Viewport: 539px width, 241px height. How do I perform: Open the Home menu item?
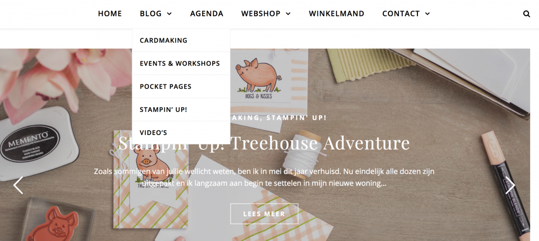point(110,14)
